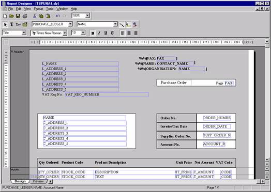
Task: Click the vertical scrollbar up arrow
Action: tap(267, 41)
